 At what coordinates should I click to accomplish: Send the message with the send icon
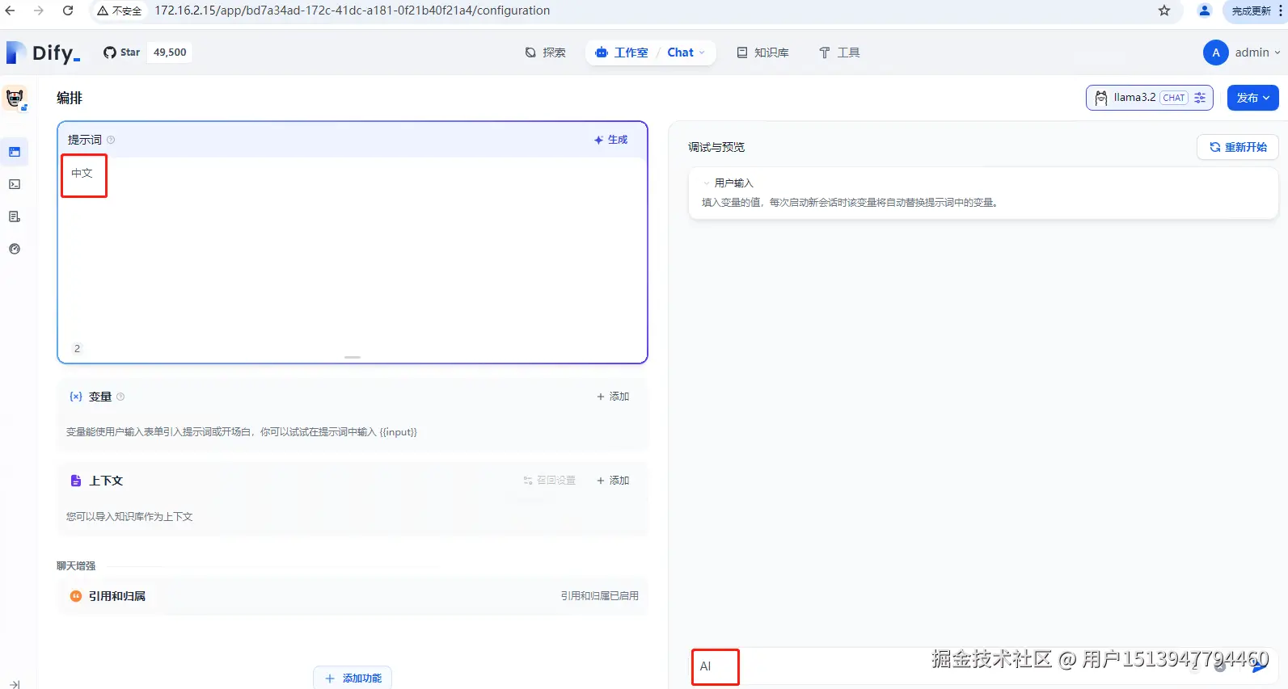(1259, 667)
